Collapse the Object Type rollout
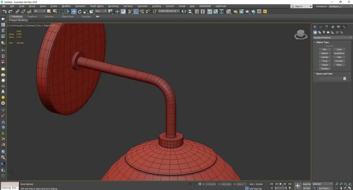 pos(322,42)
